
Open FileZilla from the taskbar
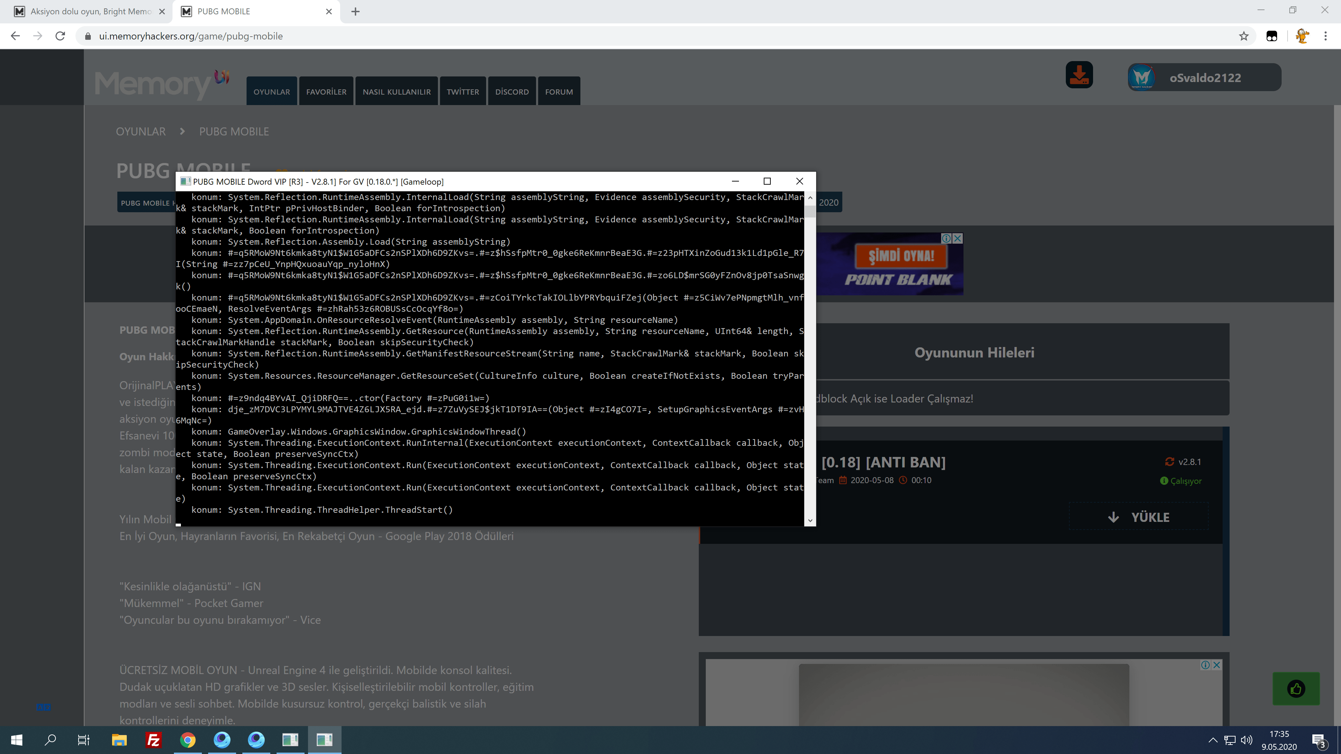tap(154, 739)
